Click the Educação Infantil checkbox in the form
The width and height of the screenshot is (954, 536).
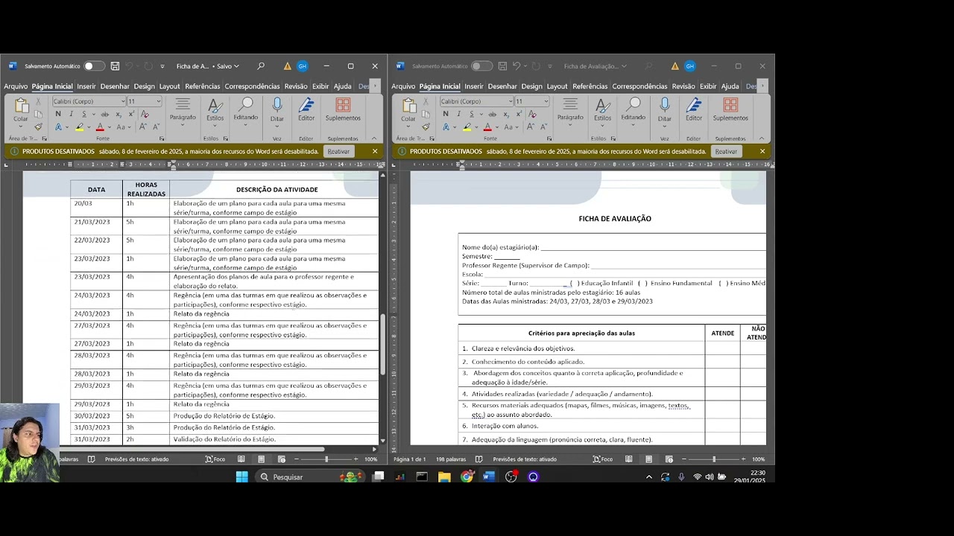click(x=575, y=283)
